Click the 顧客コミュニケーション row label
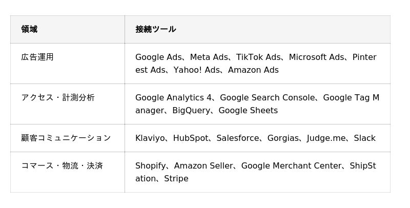Screen dimensions: 410x208 click(66, 138)
